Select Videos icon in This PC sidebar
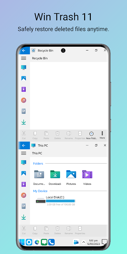This screenshot has height=254, width=127. click(23, 184)
